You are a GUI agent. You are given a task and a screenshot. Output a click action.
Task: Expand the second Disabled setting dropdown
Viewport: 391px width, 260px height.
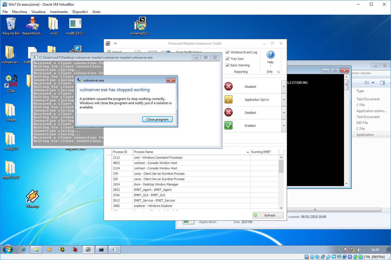284,113
